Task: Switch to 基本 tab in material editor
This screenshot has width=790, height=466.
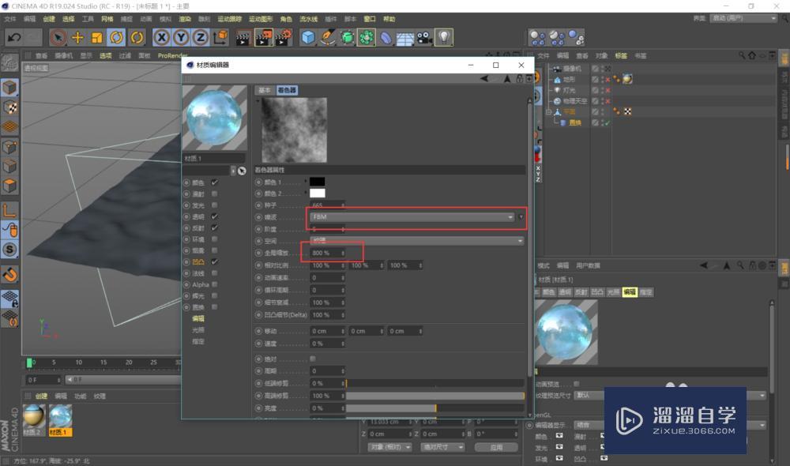Action: [265, 90]
